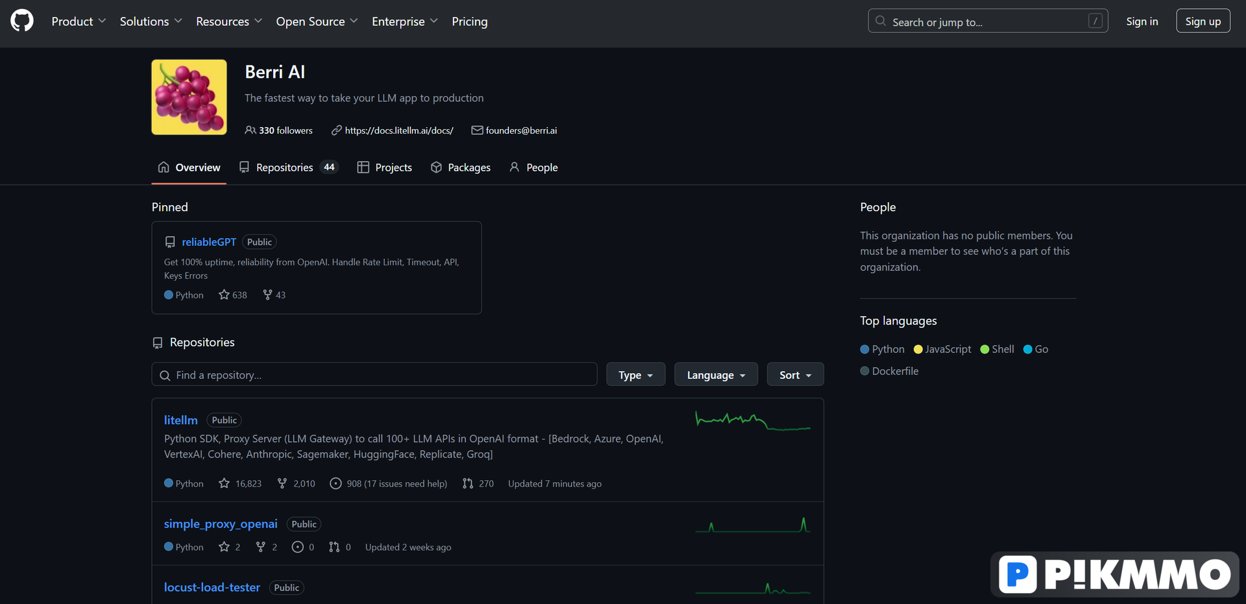
Task: Click the '17 issues need help' text
Action: tap(406, 484)
